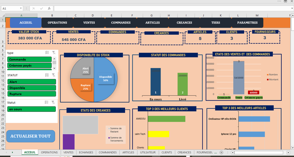The width and height of the screenshot is (294, 157).
Task: Clear filter on the STATUT slicer
Action: click(54, 75)
